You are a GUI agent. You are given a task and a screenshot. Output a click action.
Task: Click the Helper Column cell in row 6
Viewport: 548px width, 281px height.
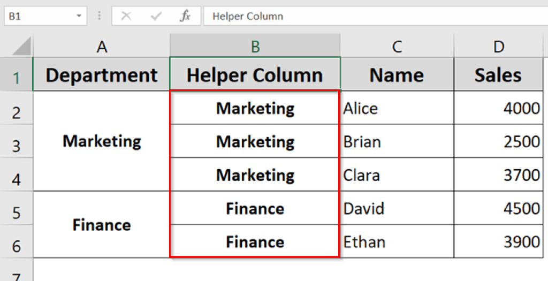[255, 242]
